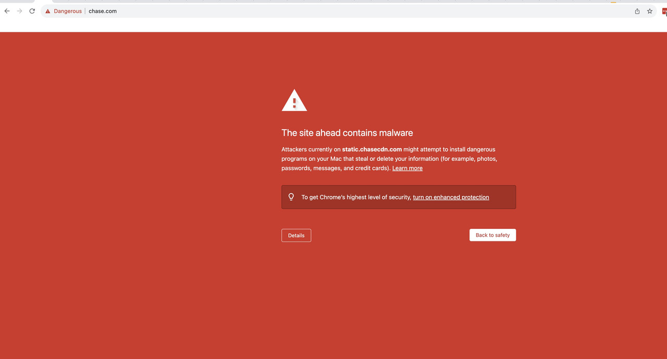The height and width of the screenshot is (359, 667).
Task: Click the white warning triangle icon
Action: click(x=294, y=100)
